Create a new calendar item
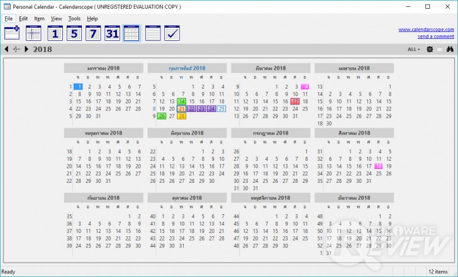Viewport: 458px width, 277px height. tap(12, 33)
